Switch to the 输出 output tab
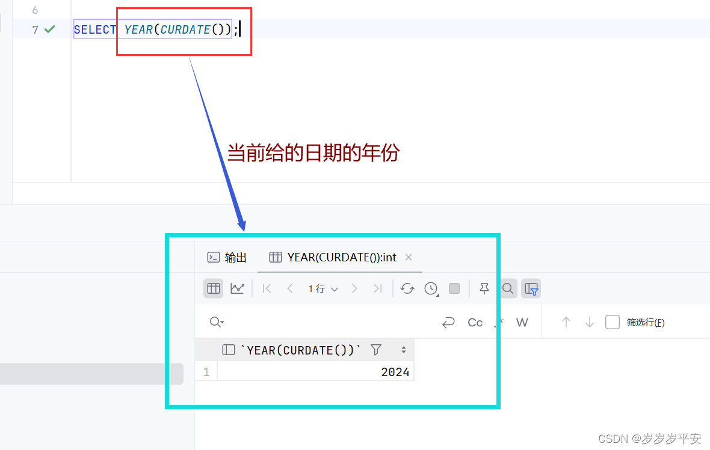The height and width of the screenshot is (450, 710). click(226, 257)
